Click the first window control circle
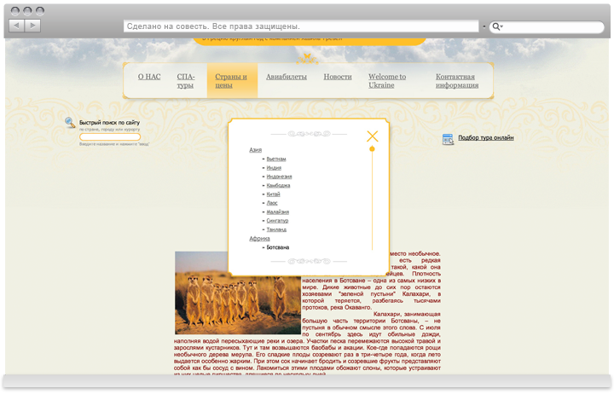The width and height of the screenshot is (614, 394). pos(14,11)
